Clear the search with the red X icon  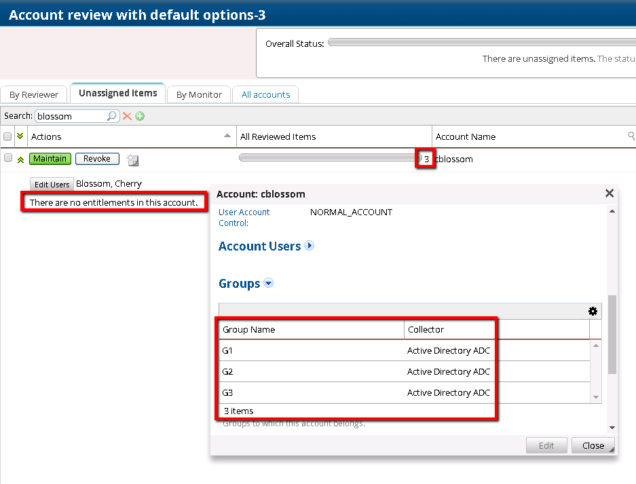tap(127, 116)
